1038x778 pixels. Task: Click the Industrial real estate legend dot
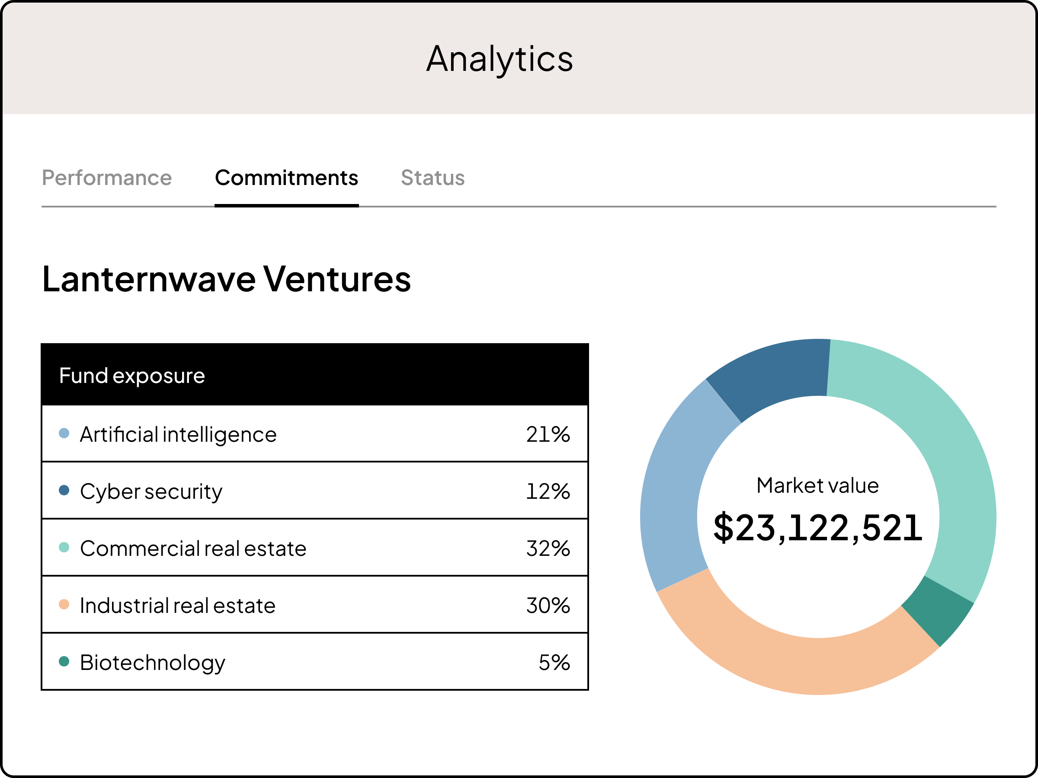coord(64,605)
